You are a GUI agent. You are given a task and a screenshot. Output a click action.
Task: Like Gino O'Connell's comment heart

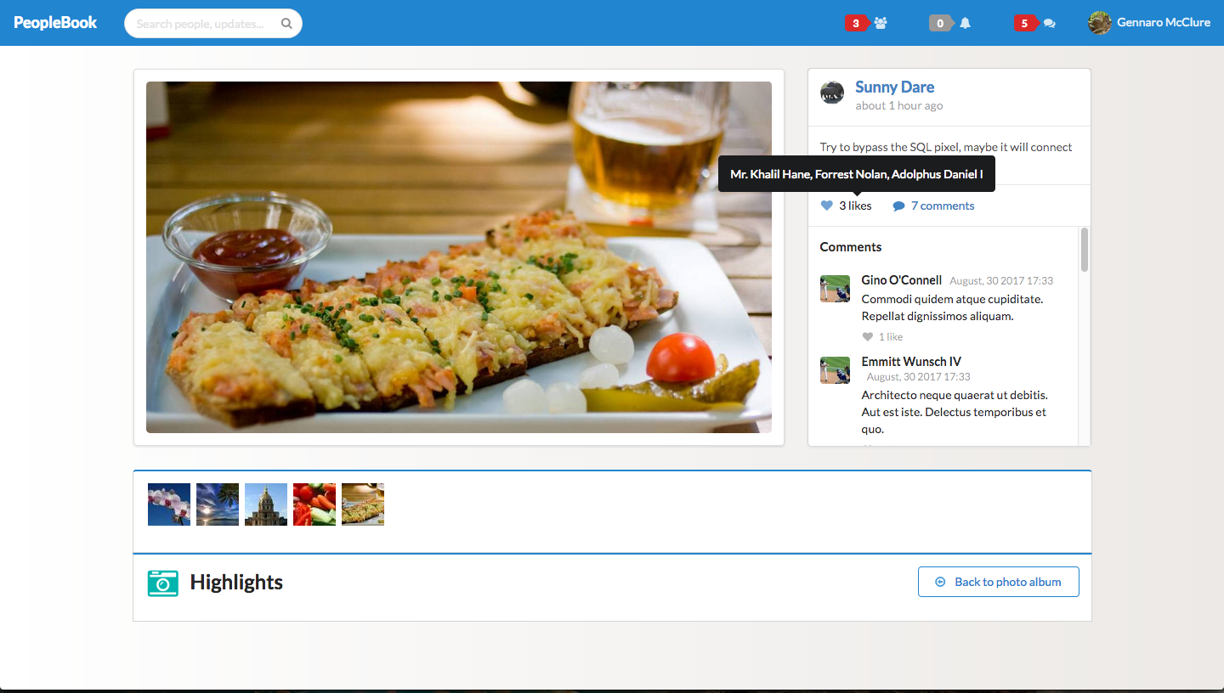point(867,337)
